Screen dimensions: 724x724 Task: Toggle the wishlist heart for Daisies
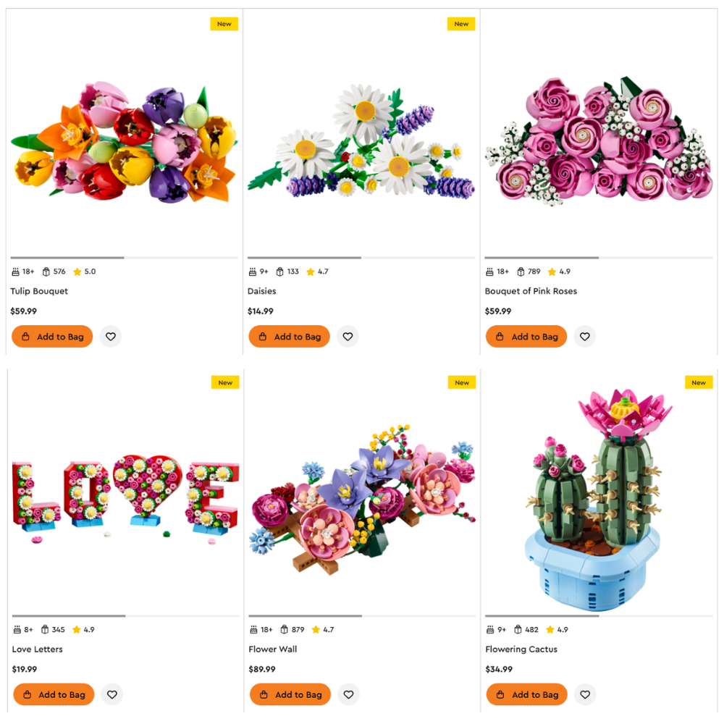(x=348, y=336)
